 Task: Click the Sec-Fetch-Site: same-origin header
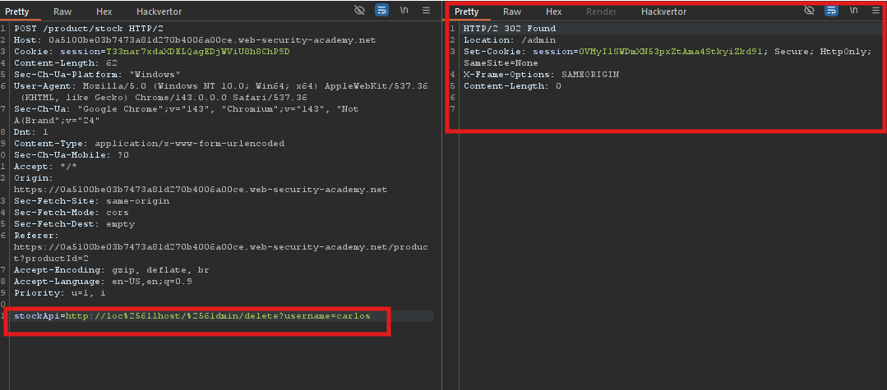tap(91, 200)
